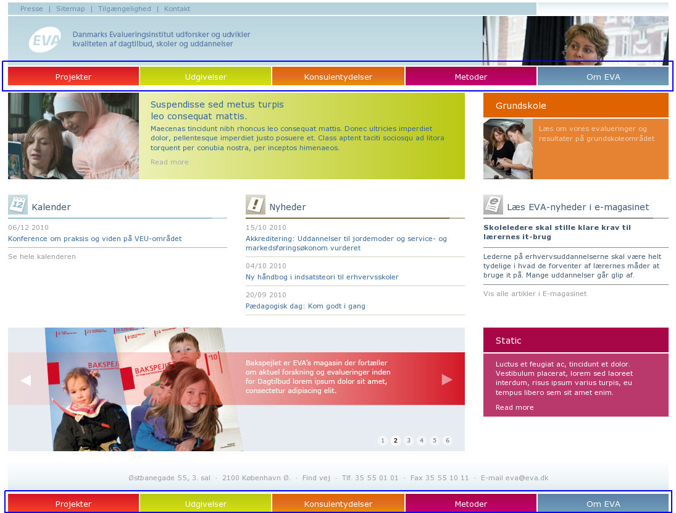Click the Kalender section heading
The height and width of the screenshot is (513, 676).
[x=51, y=206]
